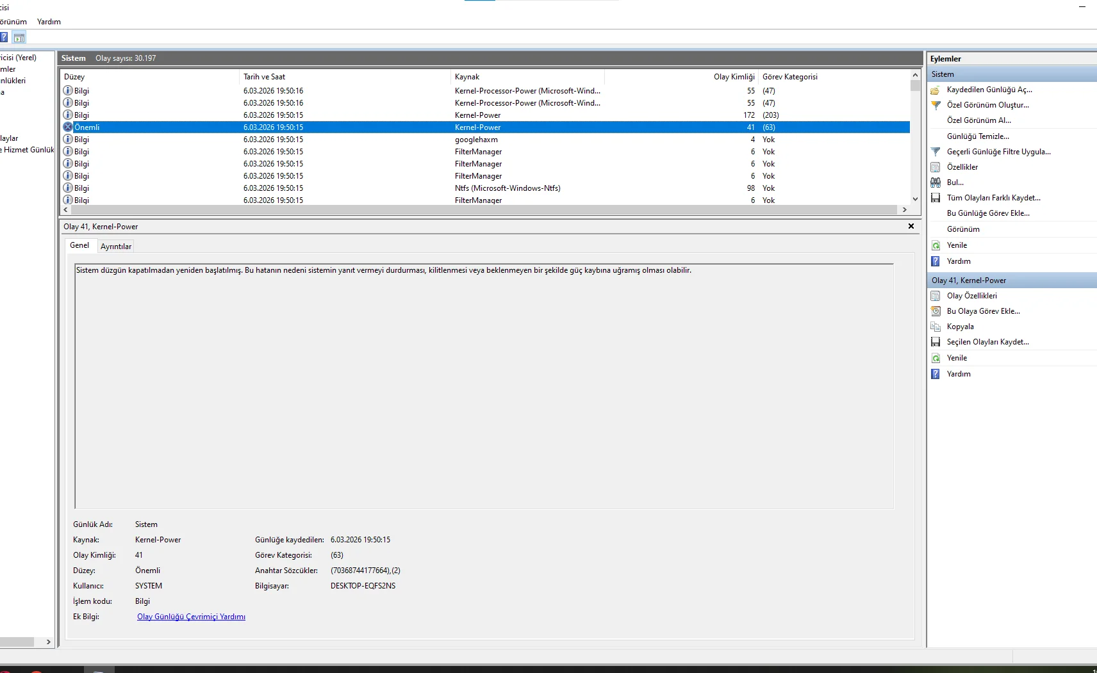Click the info icon on the Ntfs event row
The height and width of the screenshot is (673, 1097).
pyautogui.click(x=68, y=188)
